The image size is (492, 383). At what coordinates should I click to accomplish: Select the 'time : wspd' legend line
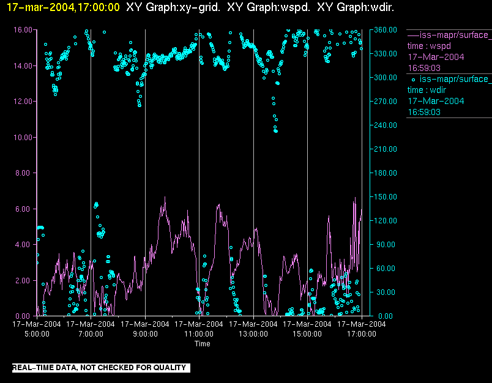(x=429, y=46)
